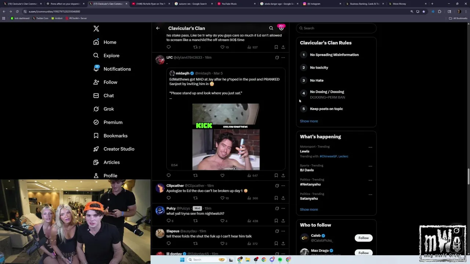Search within Clavicular's Clan community

click(x=271, y=28)
